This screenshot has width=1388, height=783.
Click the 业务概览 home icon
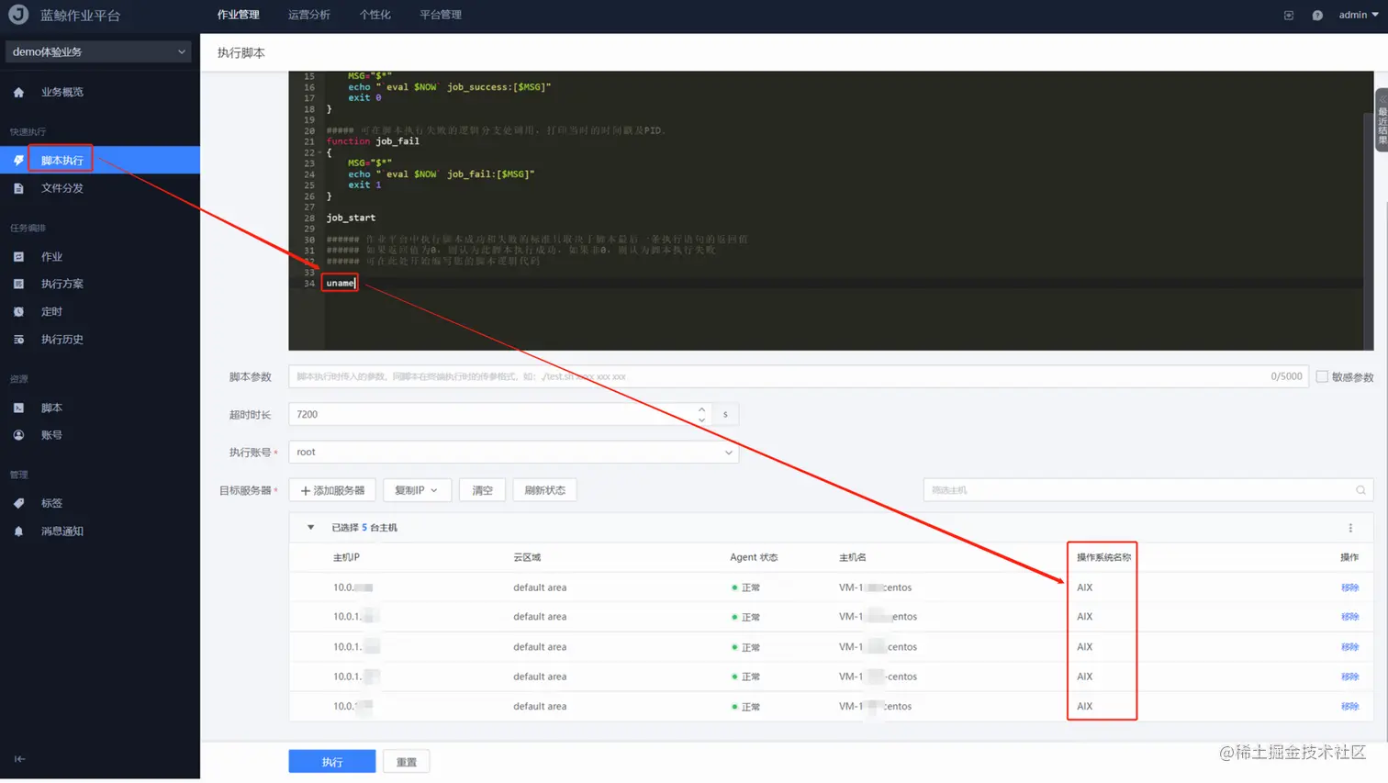(18, 93)
